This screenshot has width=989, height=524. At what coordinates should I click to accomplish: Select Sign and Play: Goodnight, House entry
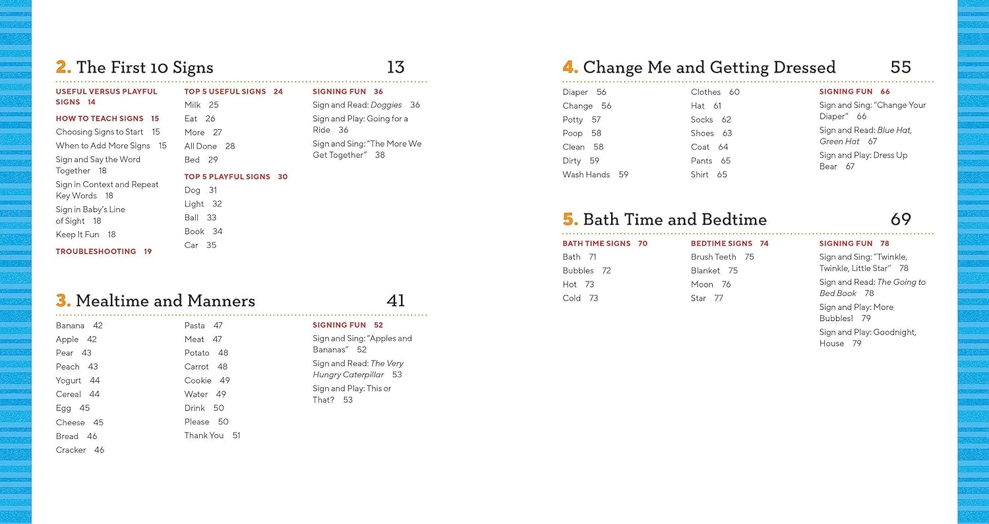click(x=868, y=338)
